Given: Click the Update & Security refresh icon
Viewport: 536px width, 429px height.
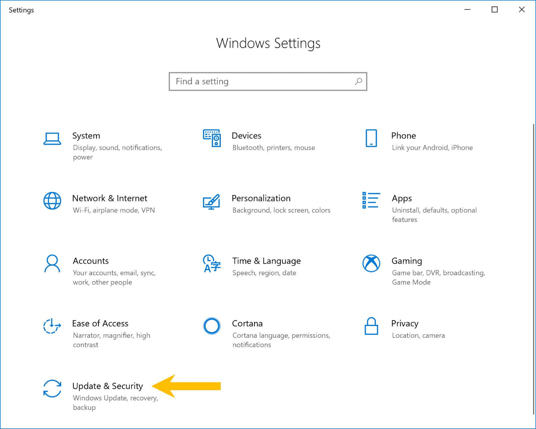Looking at the screenshot, I should coord(52,388).
